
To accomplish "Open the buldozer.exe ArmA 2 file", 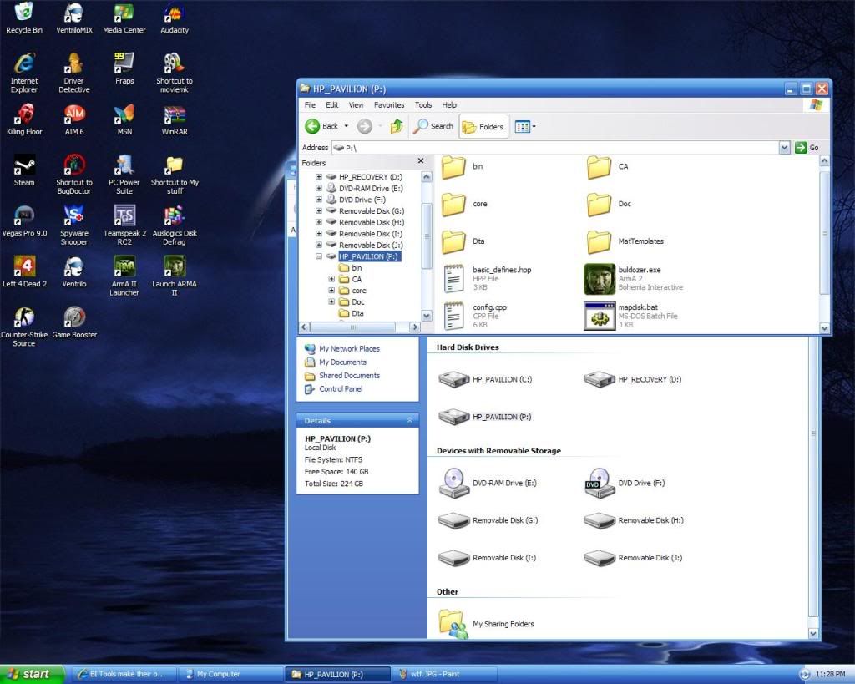I will click(599, 278).
